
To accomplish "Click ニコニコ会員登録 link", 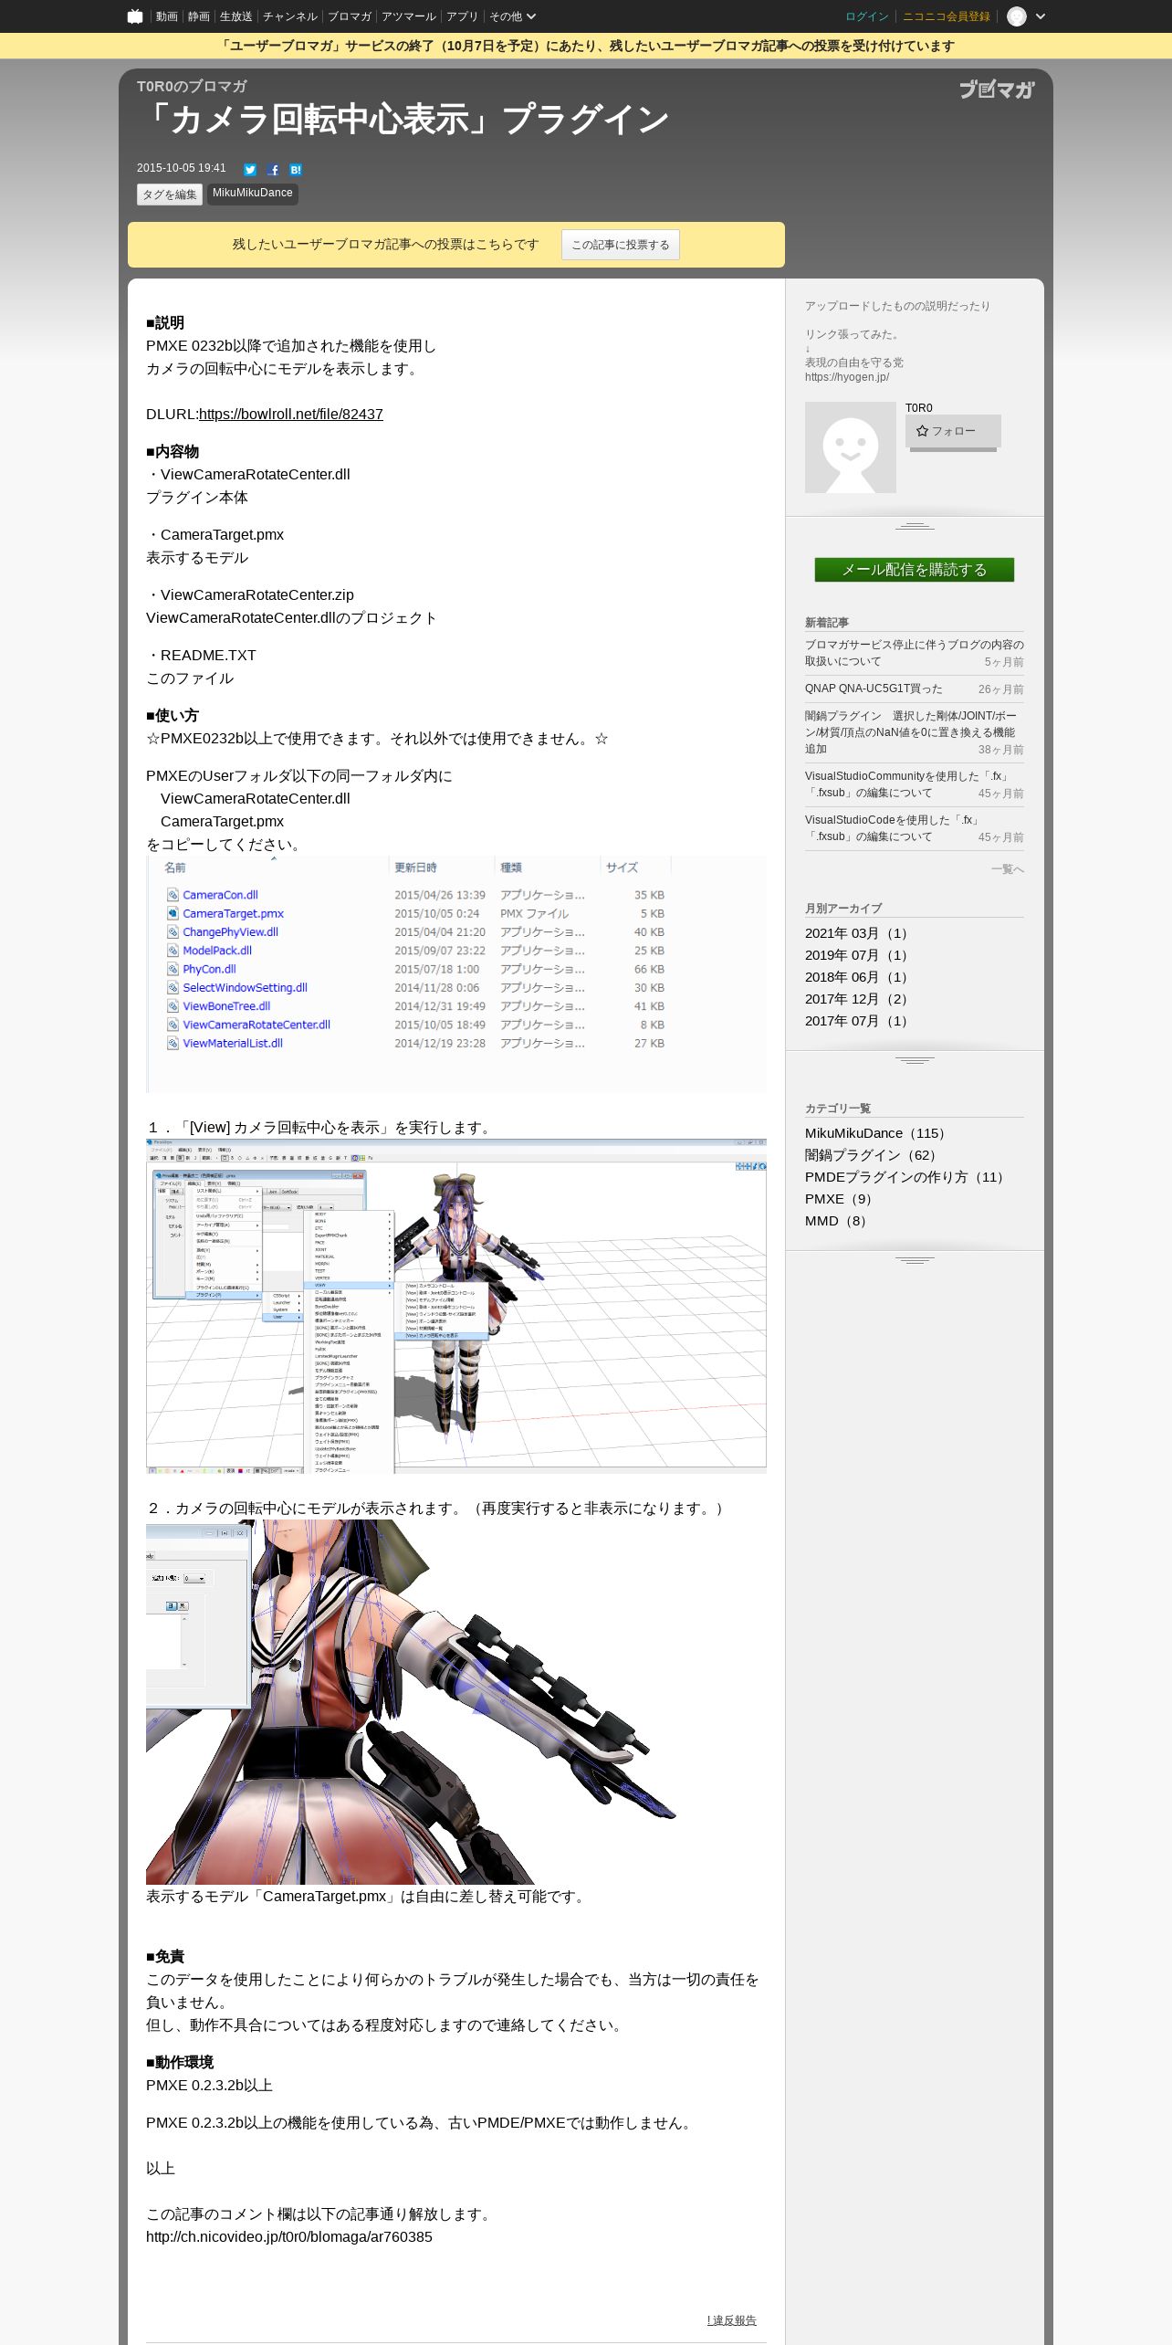I will click(947, 16).
